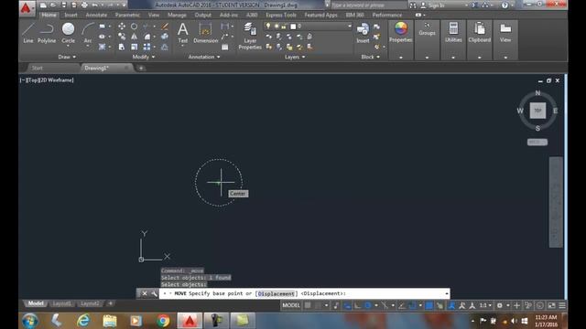Expand the Block panel
The height and width of the screenshot is (329, 586).
pos(370,57)
